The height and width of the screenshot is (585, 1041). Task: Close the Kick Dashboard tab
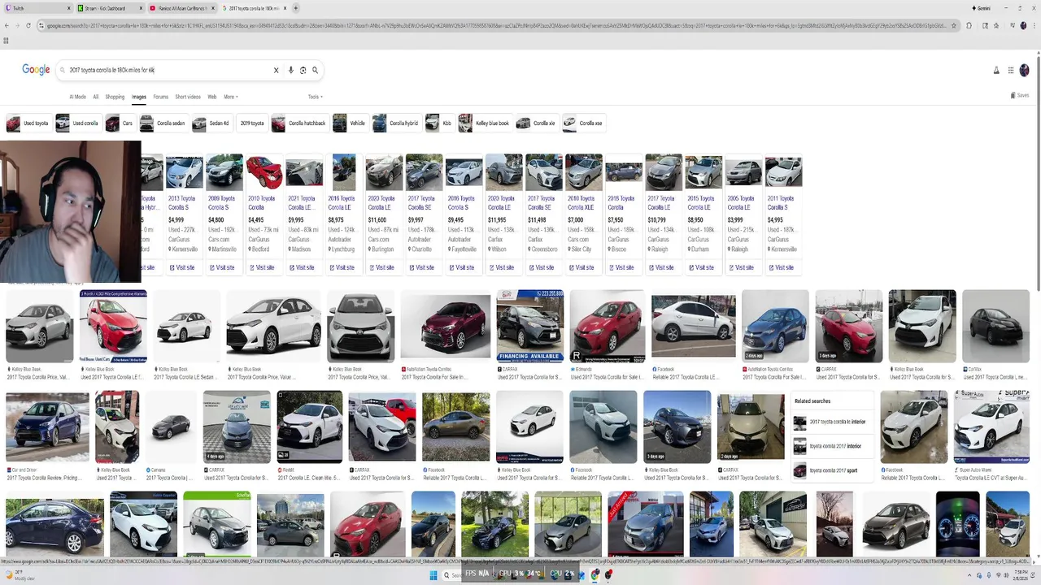tap(142, 8)
